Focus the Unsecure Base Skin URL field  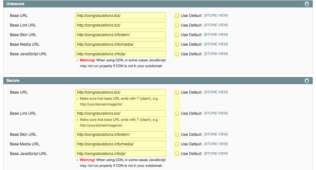click(x=121, y=35)
